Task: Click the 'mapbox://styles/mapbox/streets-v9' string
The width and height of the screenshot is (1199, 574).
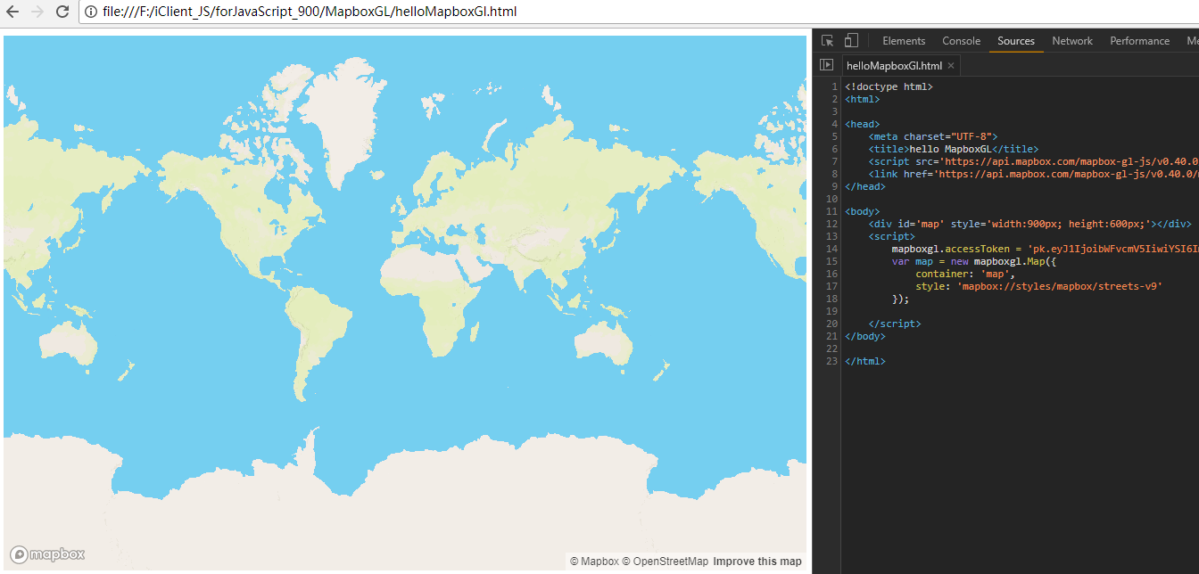Action: [1060, 286]
